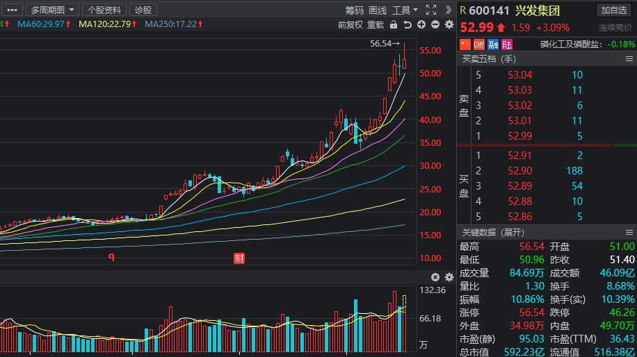Click the 最低 value 50.96
637x357 pixels.
click(x=532, y=260)
